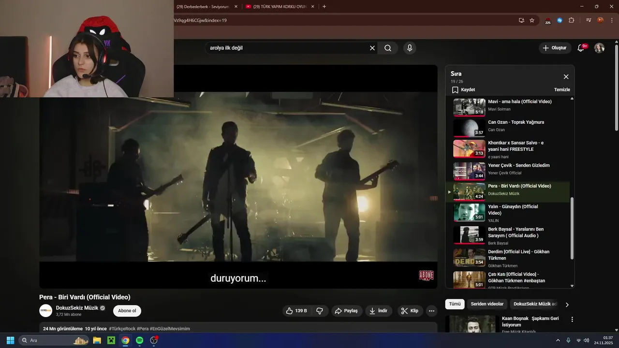Select the Seriden videolar chip
This screenshot has width=619, height=348.
click(x=487, y=304)
